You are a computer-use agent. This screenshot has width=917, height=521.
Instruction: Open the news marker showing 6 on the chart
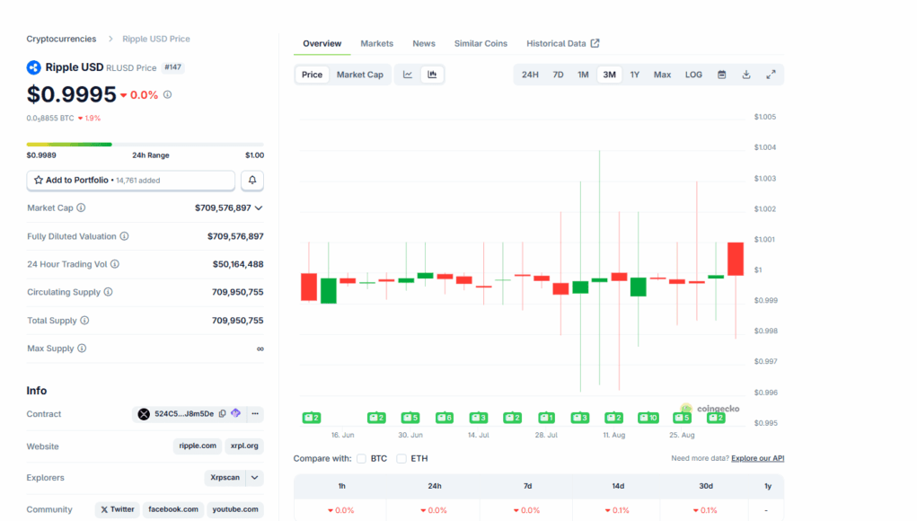click(x=445, y=418)
